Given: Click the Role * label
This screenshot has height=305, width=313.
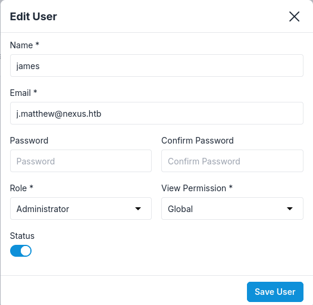Looking at the screenshot, I should 21,188.
